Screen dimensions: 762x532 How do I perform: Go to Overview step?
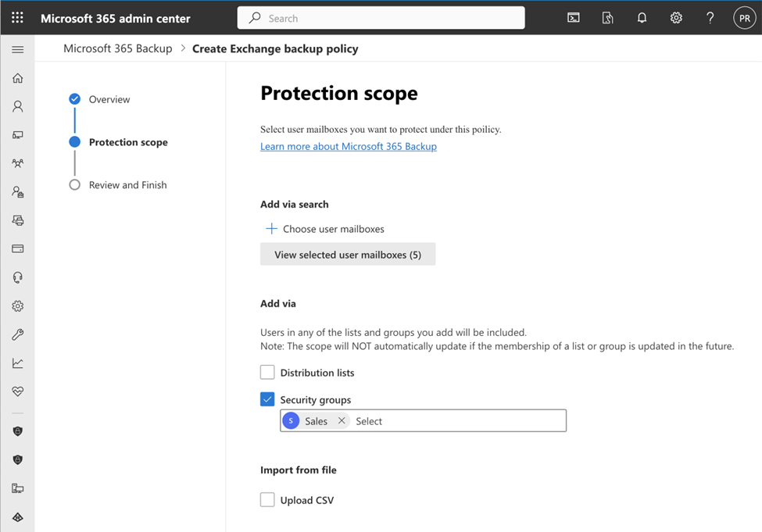pyautogui.click(x=109, y=99)
